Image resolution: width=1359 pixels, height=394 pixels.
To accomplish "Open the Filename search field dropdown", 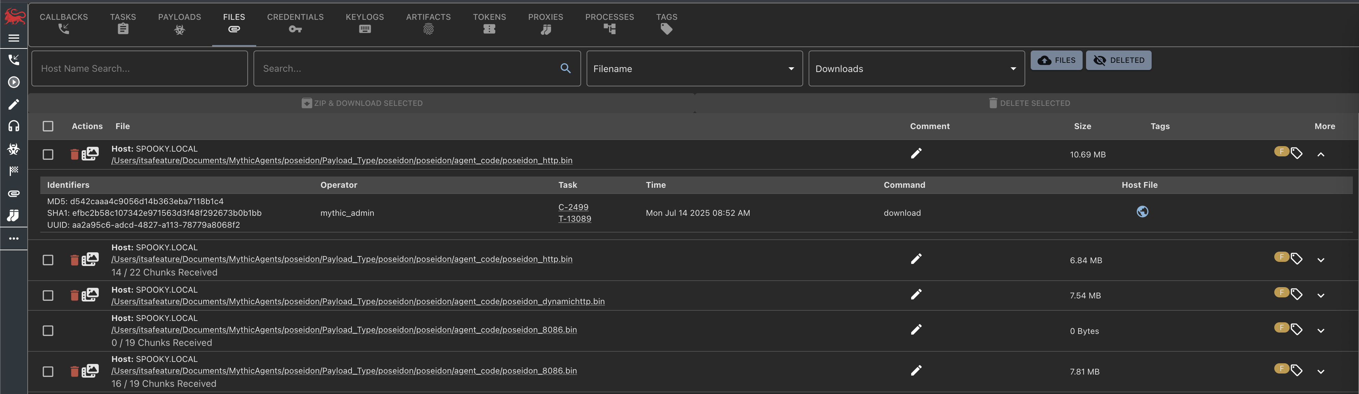I will pos(694,69).
